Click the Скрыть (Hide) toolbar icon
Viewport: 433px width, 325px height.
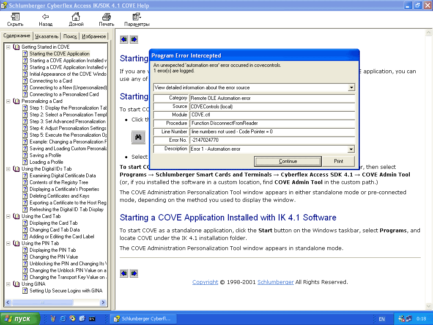[x=15, y=17]
